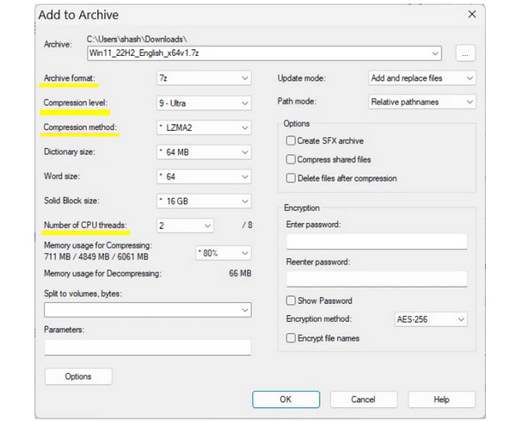
Task: Open the Compression level dropdown showing 9 - Ultra
Action: pos(204,103)
